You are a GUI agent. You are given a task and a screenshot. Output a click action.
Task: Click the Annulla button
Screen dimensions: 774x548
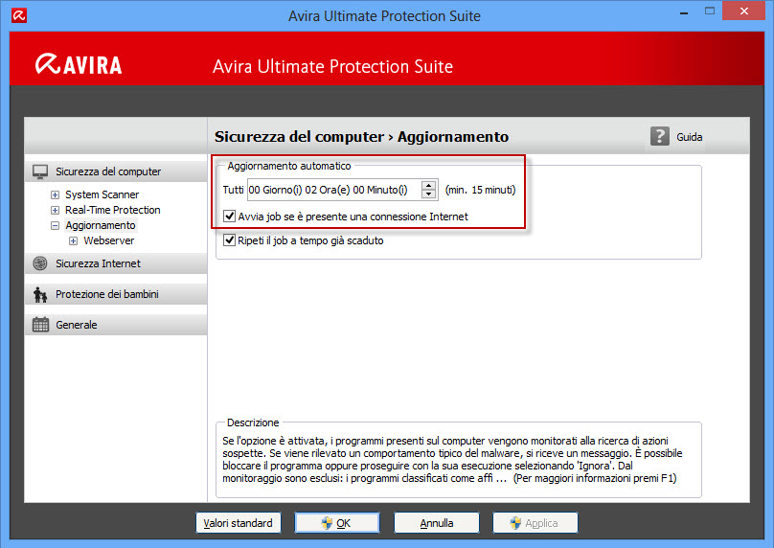point(437,523)
